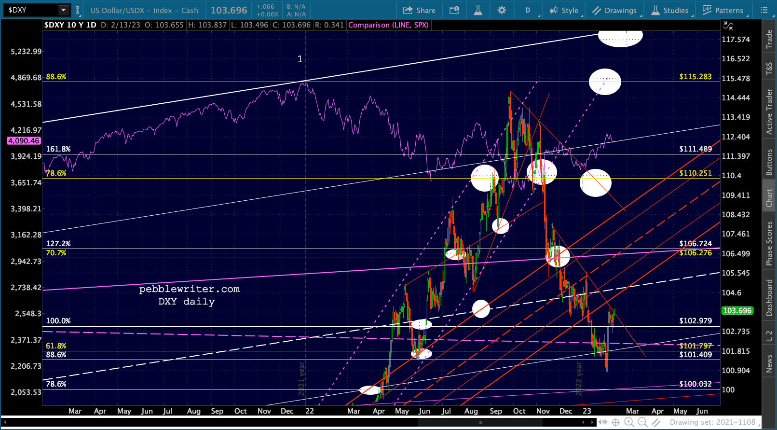Viewport: 777px width, 430px height.
Task: Click the $115.283 Fibonacci level label
Action: pyautogui.click(x=695, y=76)
